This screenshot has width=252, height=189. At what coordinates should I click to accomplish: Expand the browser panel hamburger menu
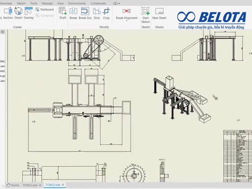tap(3, 31)
